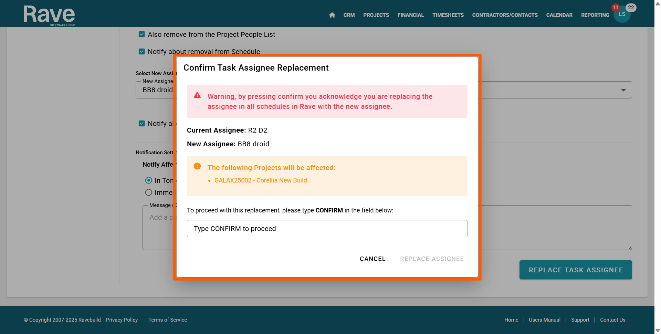Click the orange info icon beside affected projects

coord(197,166)
